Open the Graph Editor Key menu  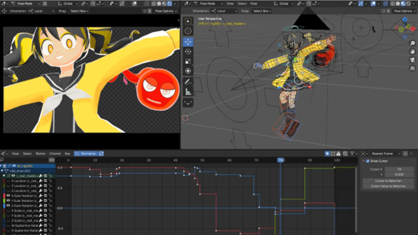[x=67, y=154]
